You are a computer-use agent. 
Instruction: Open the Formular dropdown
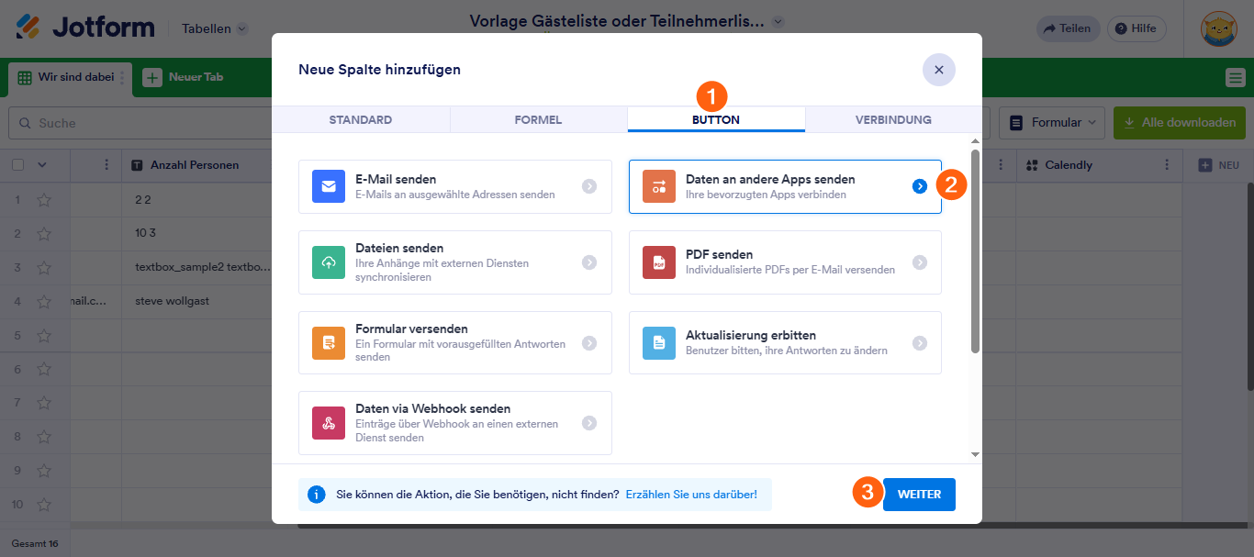pos(1052,122)
